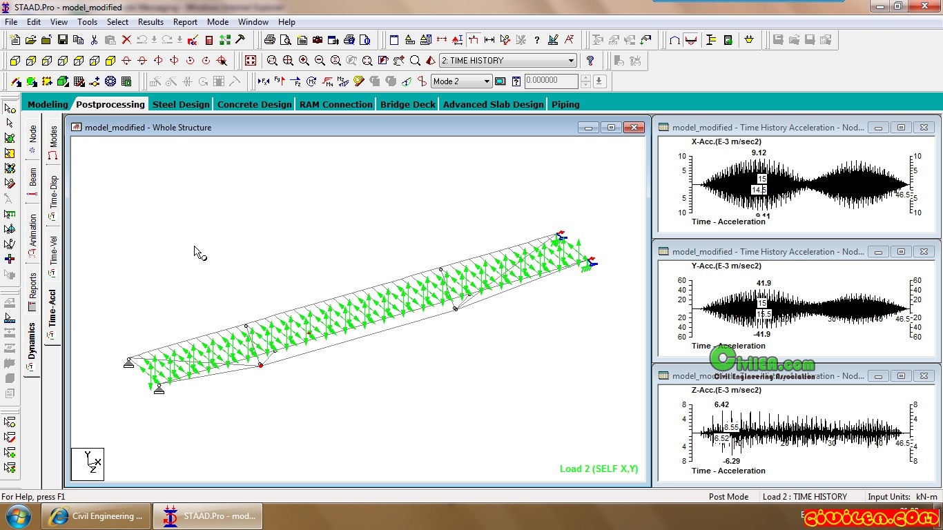Screen dimensions: 943x530
Task: Switch to the Modeling tab
Action: [48, 104]
